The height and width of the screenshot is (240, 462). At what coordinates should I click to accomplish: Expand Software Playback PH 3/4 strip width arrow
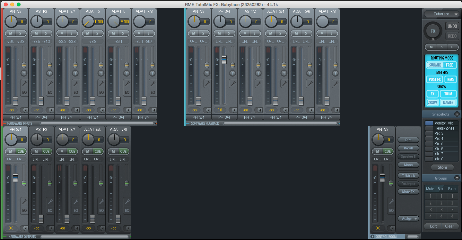tap(233, 110)
